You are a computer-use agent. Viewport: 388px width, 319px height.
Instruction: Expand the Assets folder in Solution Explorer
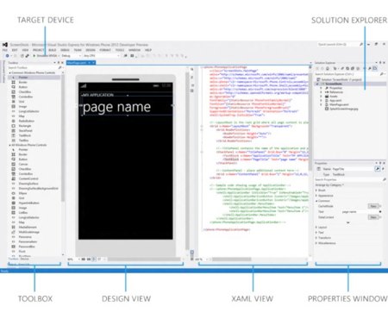point(322,97)
